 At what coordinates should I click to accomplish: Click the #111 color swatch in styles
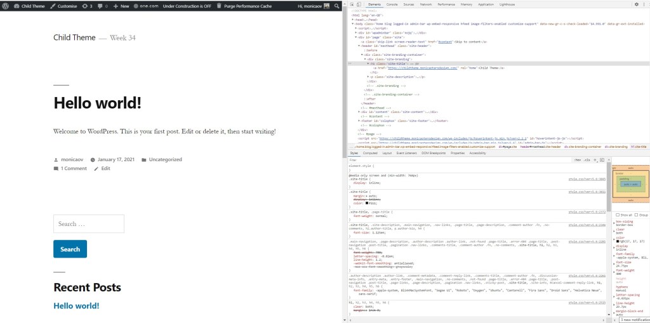[367, 202]
